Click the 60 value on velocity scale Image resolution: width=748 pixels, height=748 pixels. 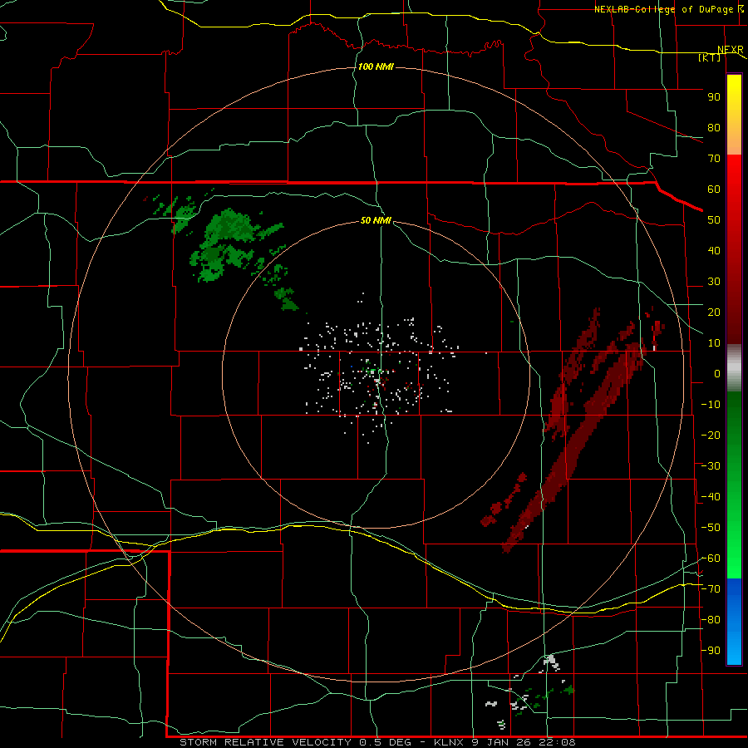click(714, 189)
